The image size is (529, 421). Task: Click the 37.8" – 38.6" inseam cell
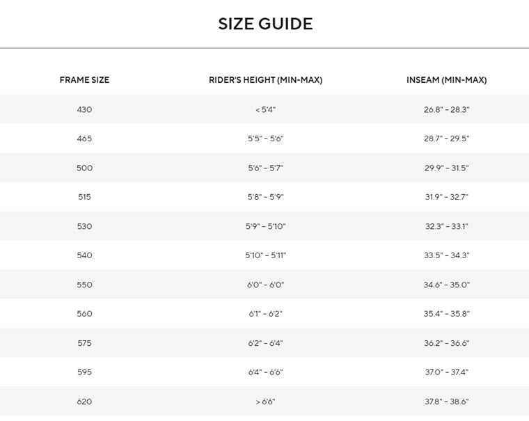446,402
